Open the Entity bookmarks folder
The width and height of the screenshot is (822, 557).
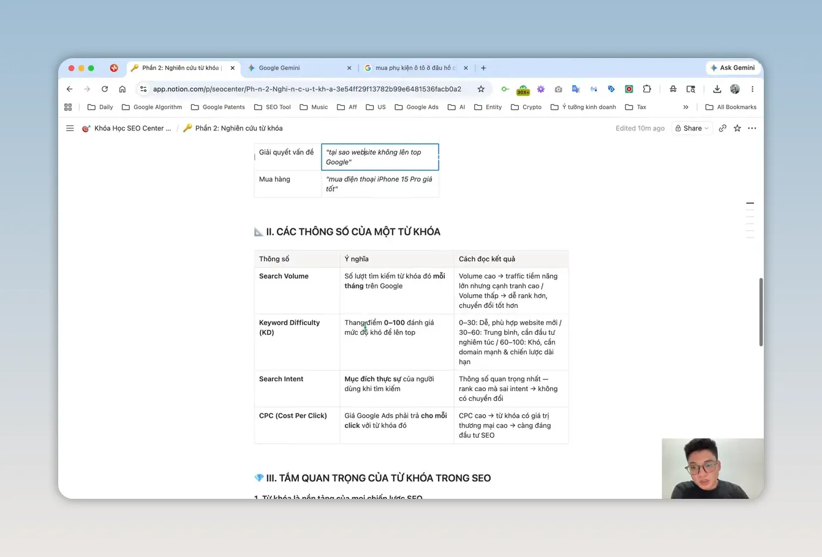point(488,107)
